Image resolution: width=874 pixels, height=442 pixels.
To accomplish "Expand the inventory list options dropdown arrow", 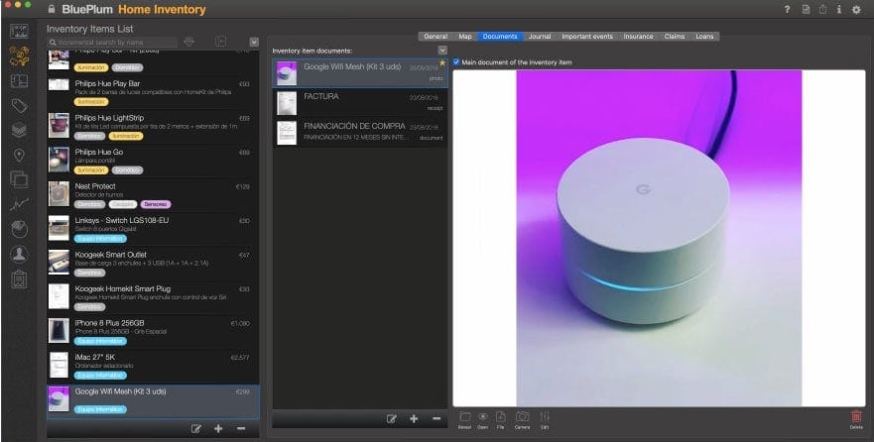I will point(254,43).
